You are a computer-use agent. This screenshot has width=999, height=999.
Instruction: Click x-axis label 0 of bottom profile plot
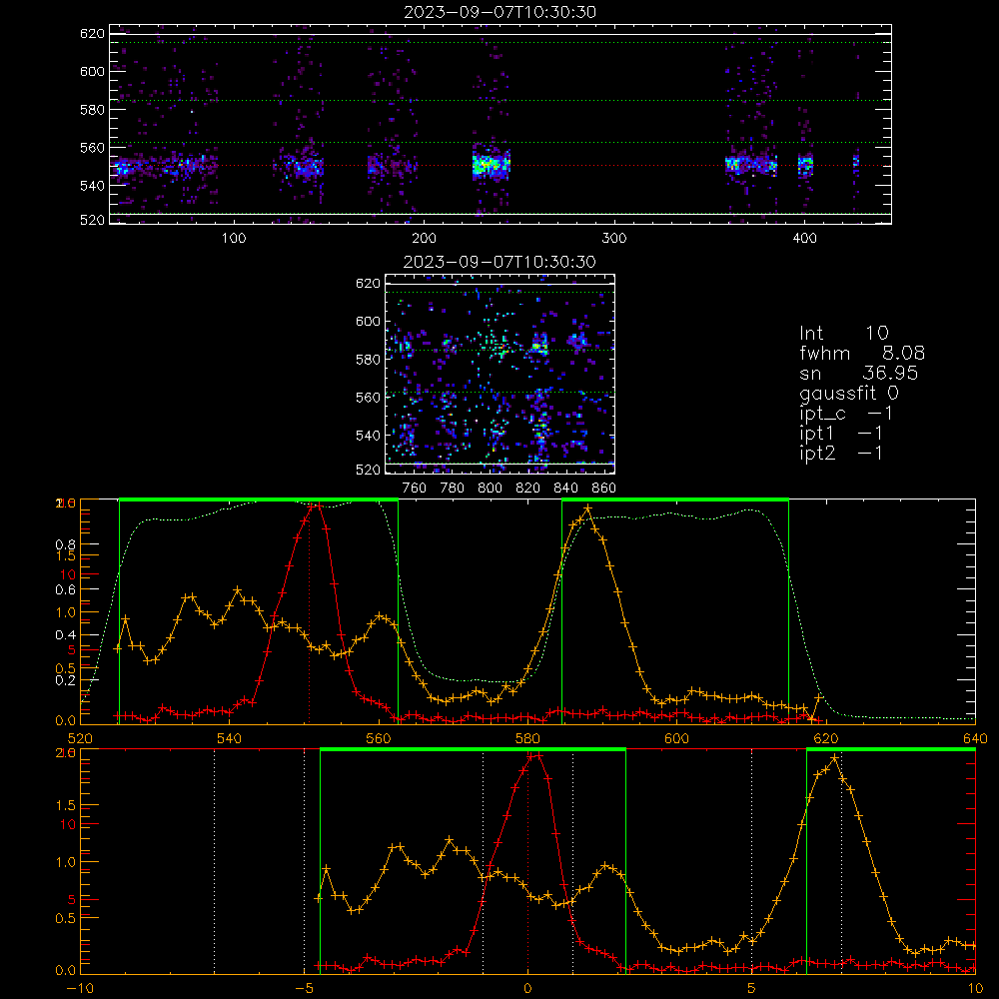click(527, 989)
